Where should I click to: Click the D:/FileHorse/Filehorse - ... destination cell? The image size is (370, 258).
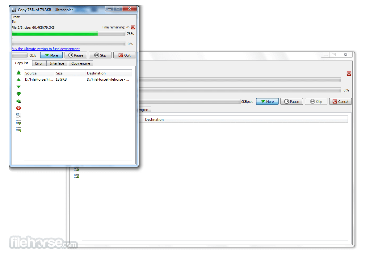[108, 79]
